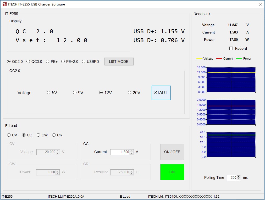Screen dimensions: 265x200
Task: Click the ITECH logo icon in title bar
Action: tap(5, 4)
